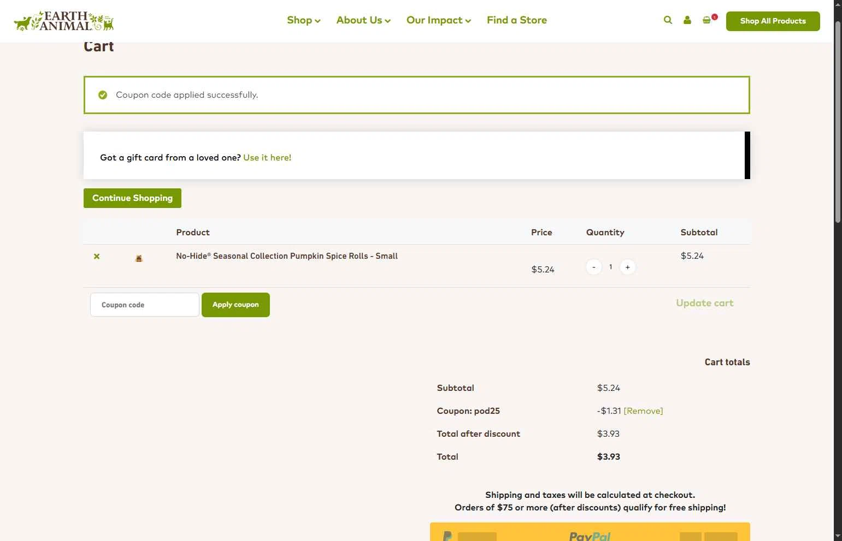This screenshot has height=541, width=842.
Task: Click the 'Cart totals' heading
Action: [x=727, y=362]
